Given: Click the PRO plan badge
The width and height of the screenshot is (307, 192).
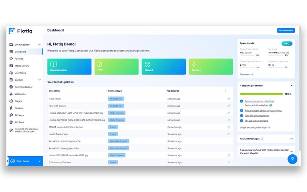Looking at the screenshot, I should pyautogui.click(x=287, y=43).
